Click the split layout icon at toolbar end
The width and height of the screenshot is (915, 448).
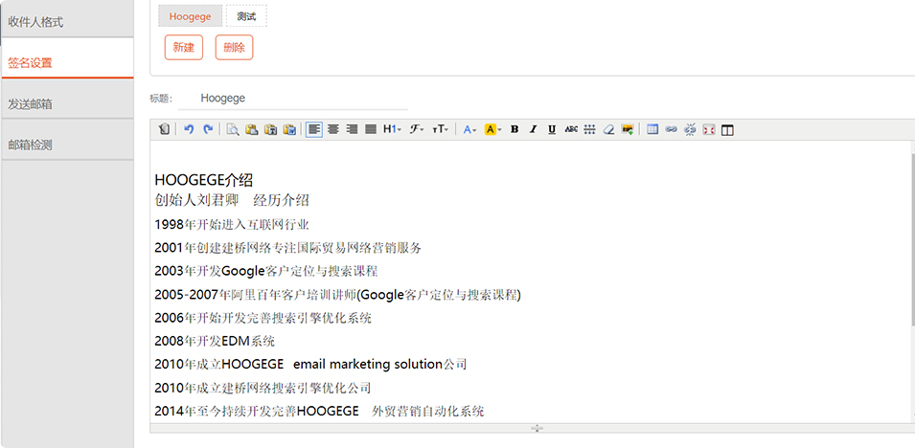(x=727, y=129)
